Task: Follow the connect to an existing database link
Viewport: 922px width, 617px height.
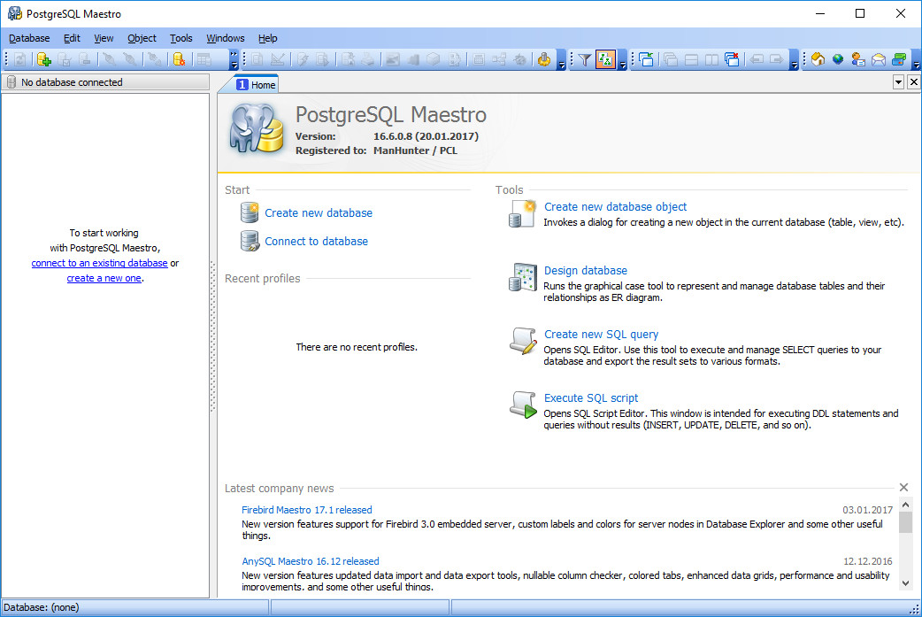Action: 99,263
